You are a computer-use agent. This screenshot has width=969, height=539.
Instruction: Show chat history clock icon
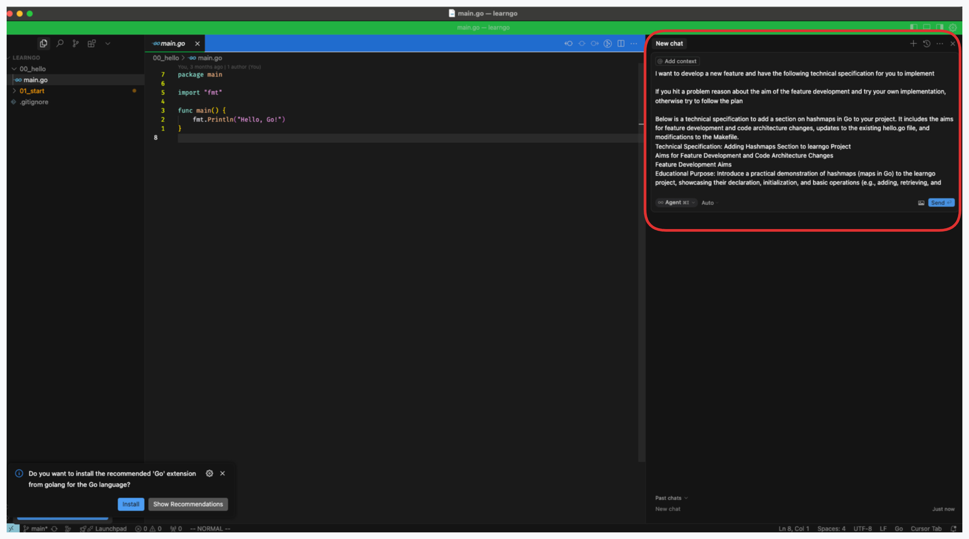[927, 44]
